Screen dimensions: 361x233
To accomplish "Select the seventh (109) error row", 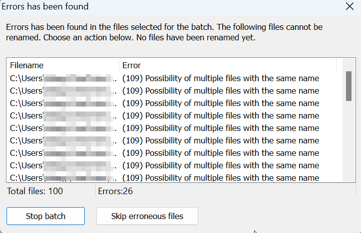I will (x=174, y=153).
